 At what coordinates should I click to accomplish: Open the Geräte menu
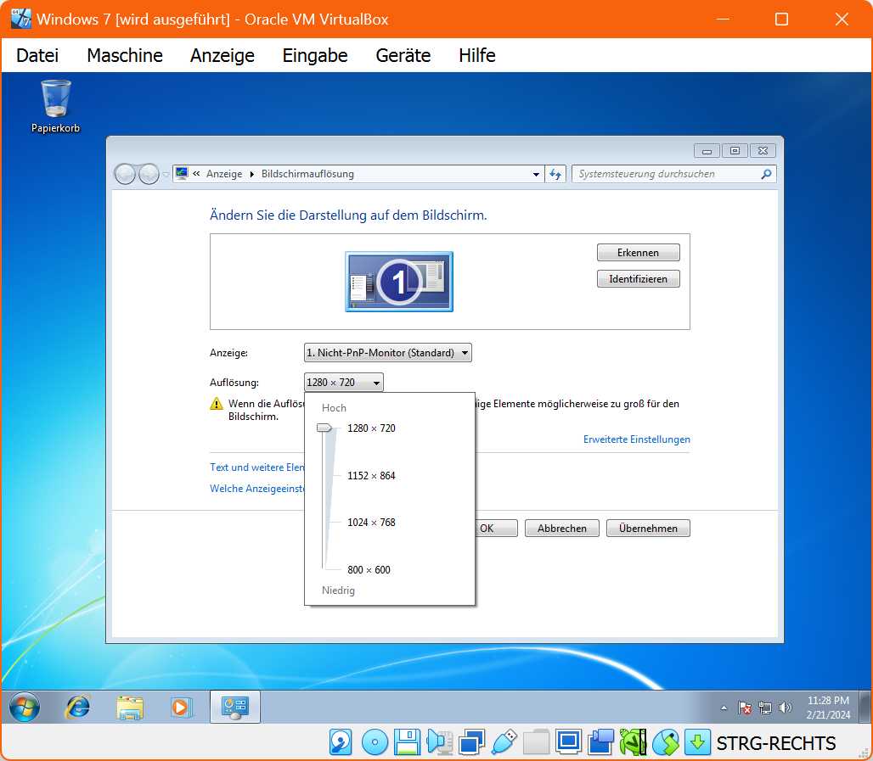(x=403, y=56)
